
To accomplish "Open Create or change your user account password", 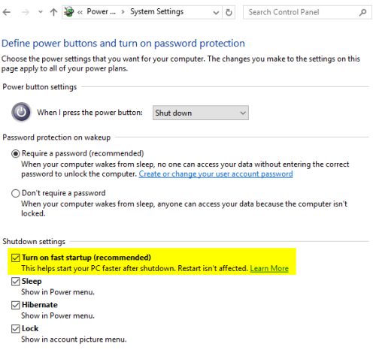I will point(216,174).
